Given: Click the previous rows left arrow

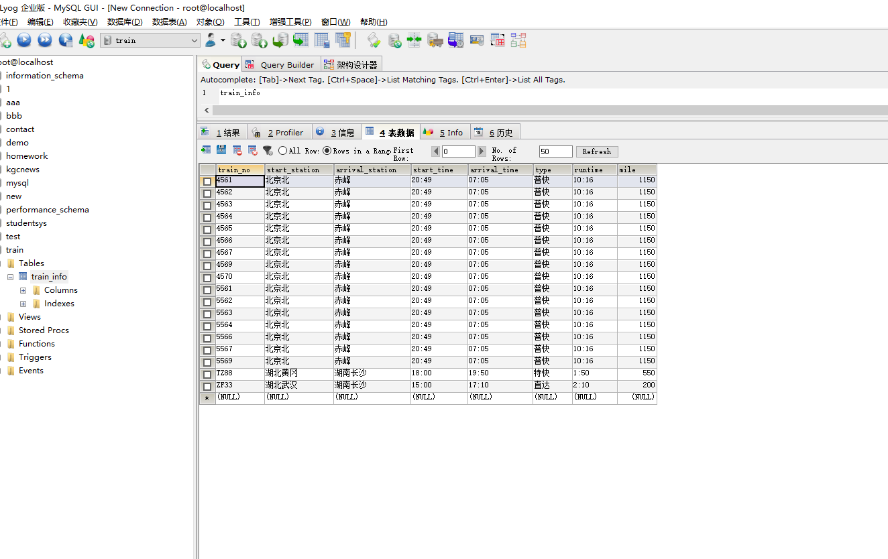Looking at the screenshot, I should point(436,151).
